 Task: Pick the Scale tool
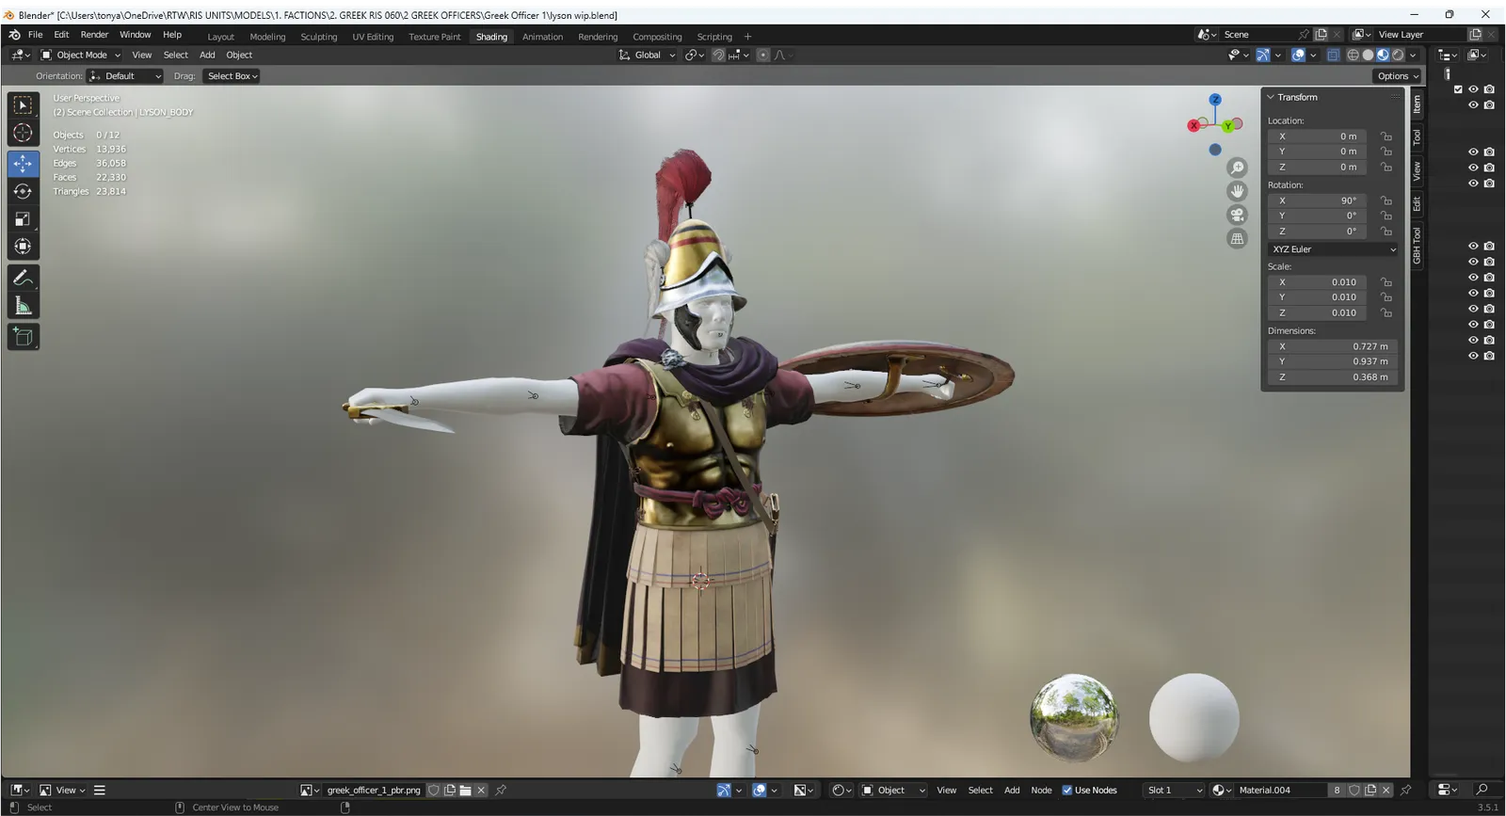[x=24, y=219]
